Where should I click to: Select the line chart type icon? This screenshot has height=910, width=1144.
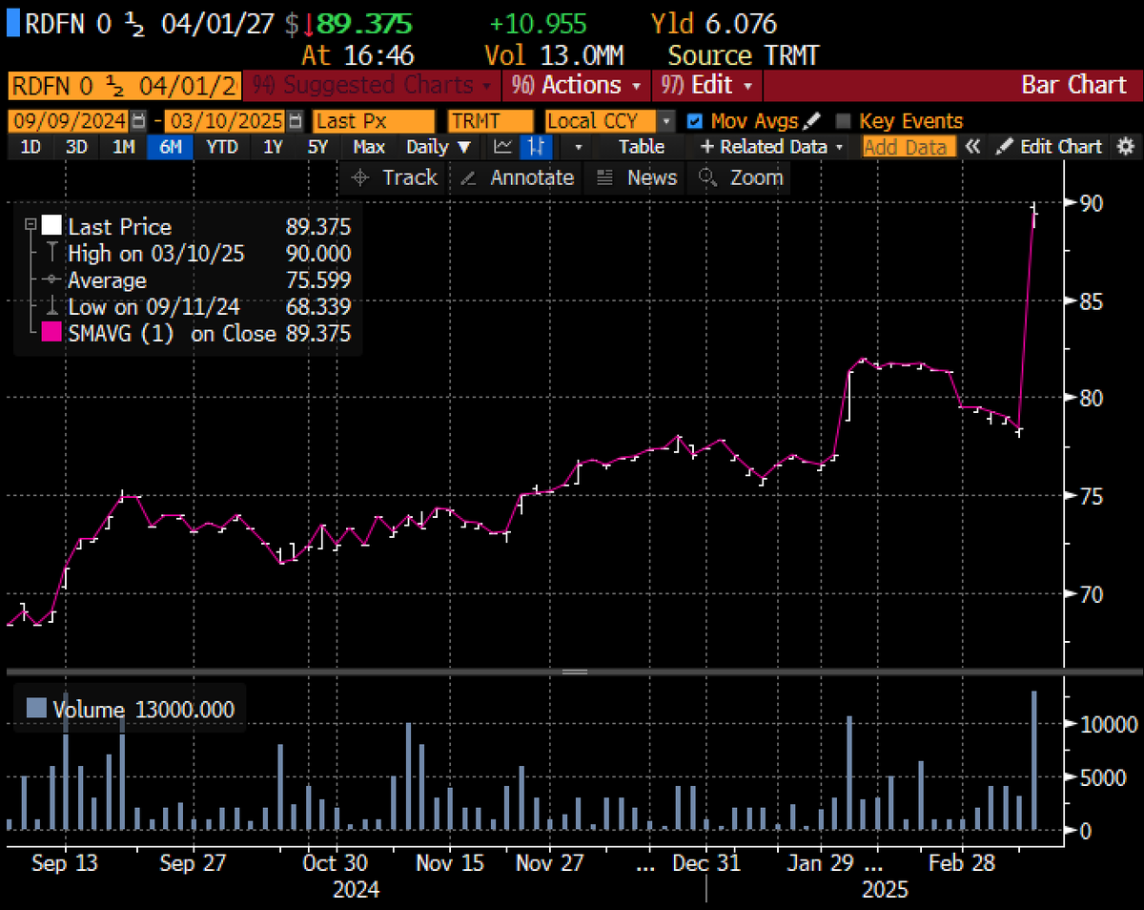click(x=503, y=147)
